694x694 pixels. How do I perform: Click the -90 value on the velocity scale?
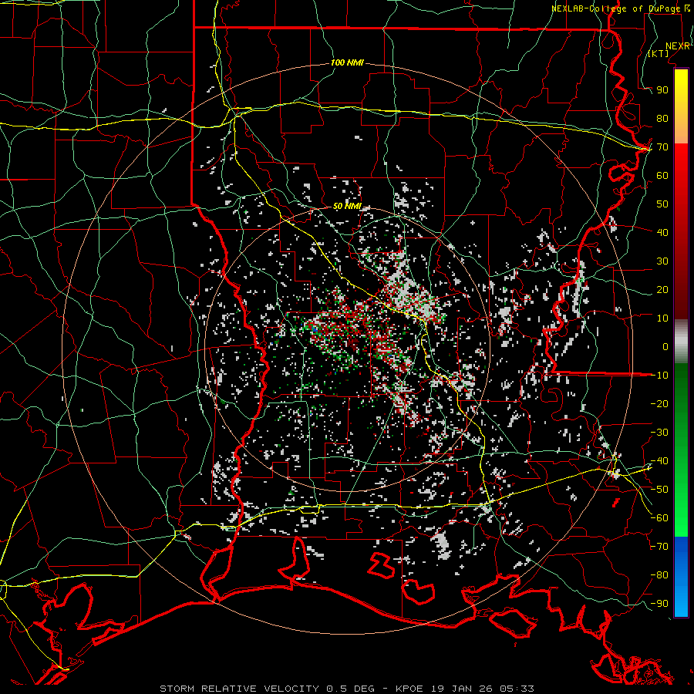click(659, 604)
